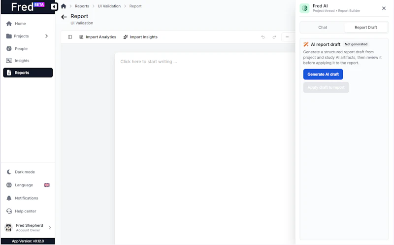Click the redo arrow in the editor toolbar
This screenshot has height=245, width=394.
[x=274, y=37]
